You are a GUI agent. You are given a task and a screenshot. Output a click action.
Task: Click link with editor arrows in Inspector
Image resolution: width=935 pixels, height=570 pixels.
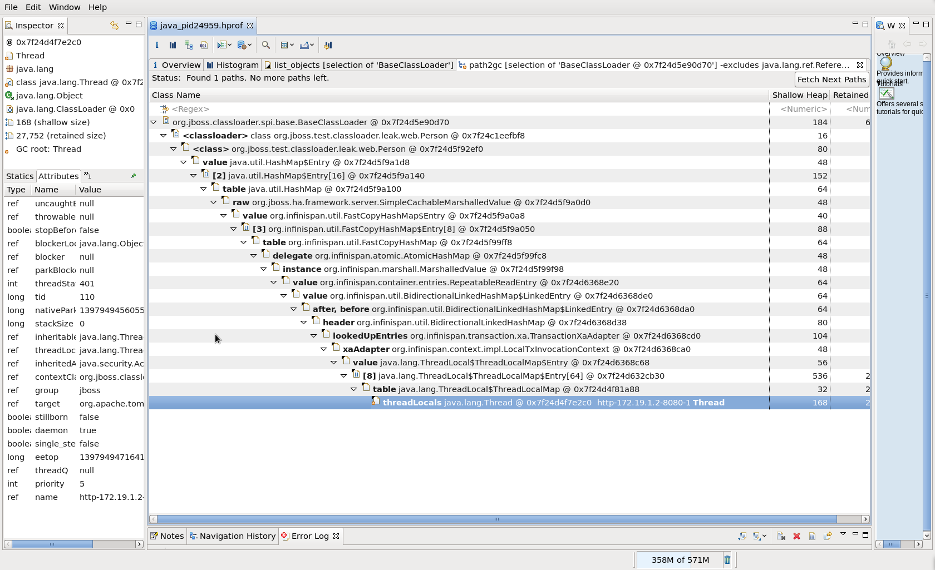click(x=115, y=26)
